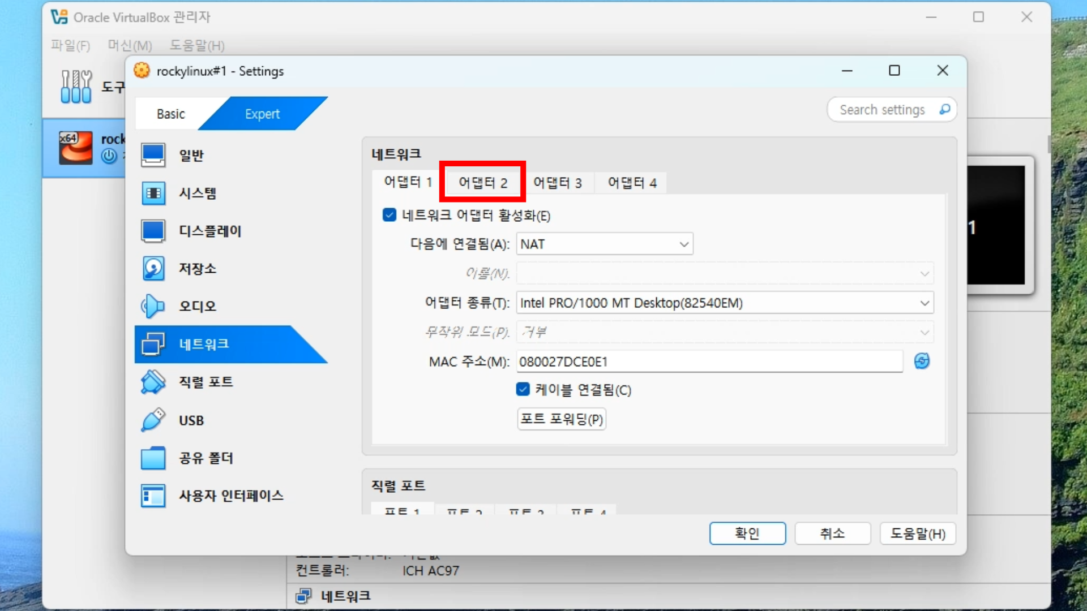Toggle 네트워크 어댑터 활성화 checkbox
1087x611 pixels.
390,215
